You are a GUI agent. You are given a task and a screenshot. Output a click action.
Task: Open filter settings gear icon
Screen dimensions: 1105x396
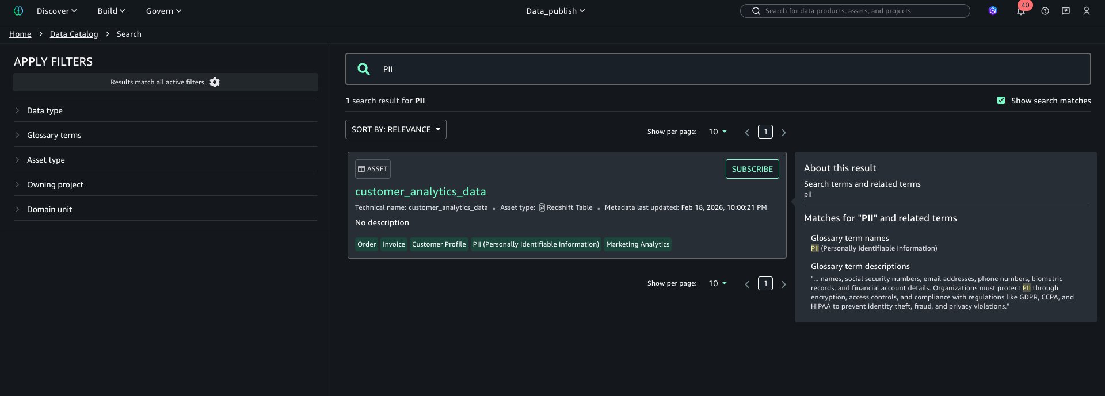tap(215, 82)
